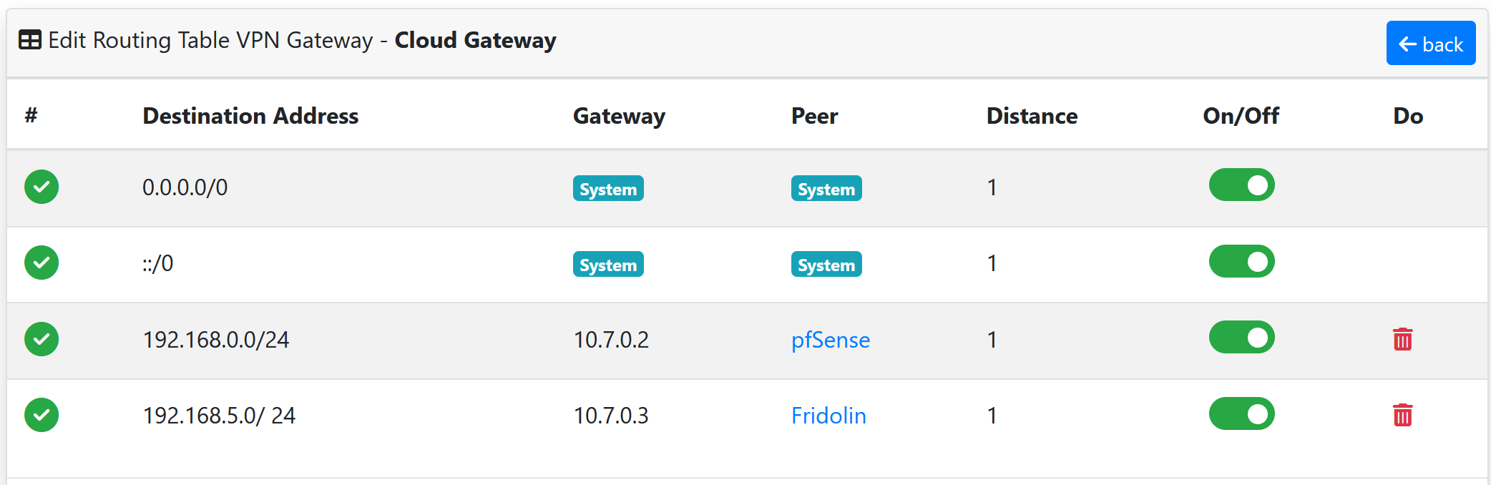Go back using the blue back button
Viewport: 1491px width, 485px height.
[x=1431, y=44]
